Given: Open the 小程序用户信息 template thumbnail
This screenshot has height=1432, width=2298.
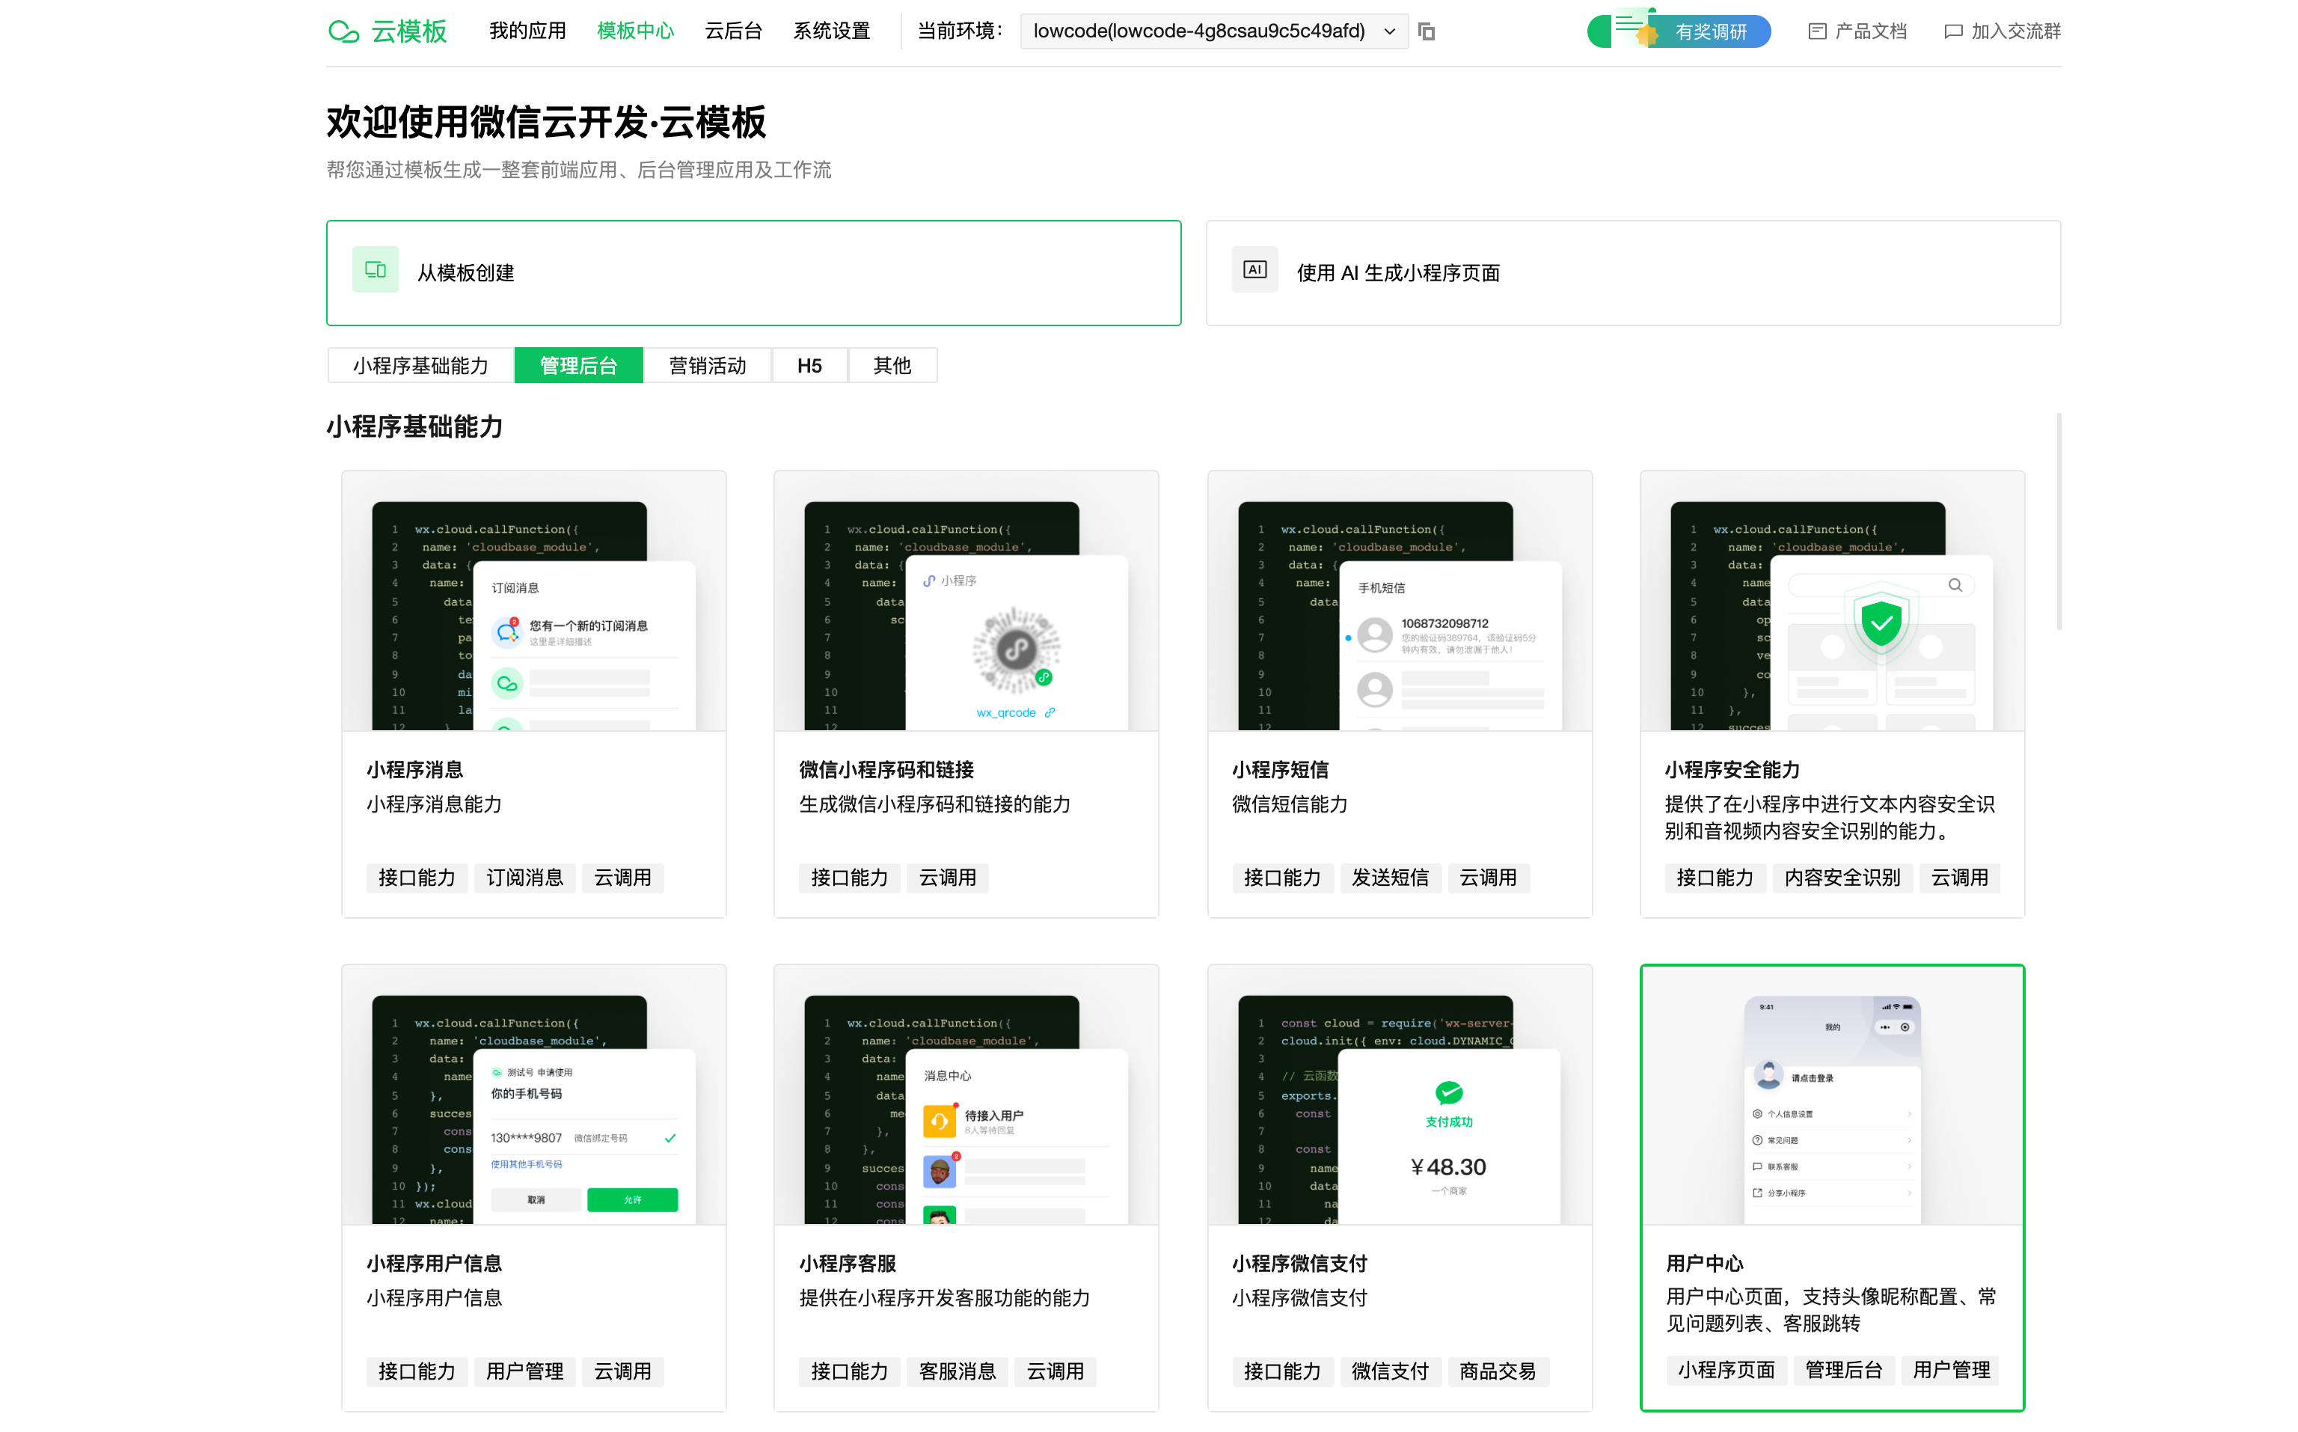Looking at the screenshot, I should (x=534, y=1095).
